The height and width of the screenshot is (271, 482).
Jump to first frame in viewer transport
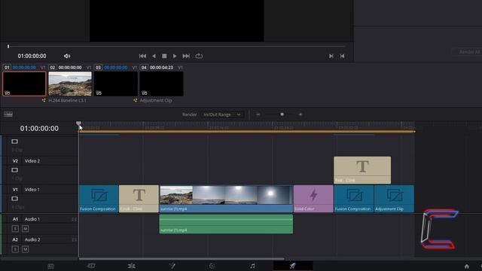pos(142,56)
